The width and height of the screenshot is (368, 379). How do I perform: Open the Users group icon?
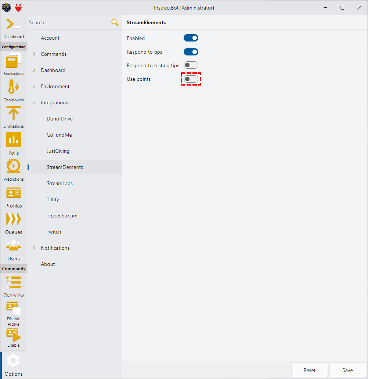pyautogui.click(x=13, y=245)
